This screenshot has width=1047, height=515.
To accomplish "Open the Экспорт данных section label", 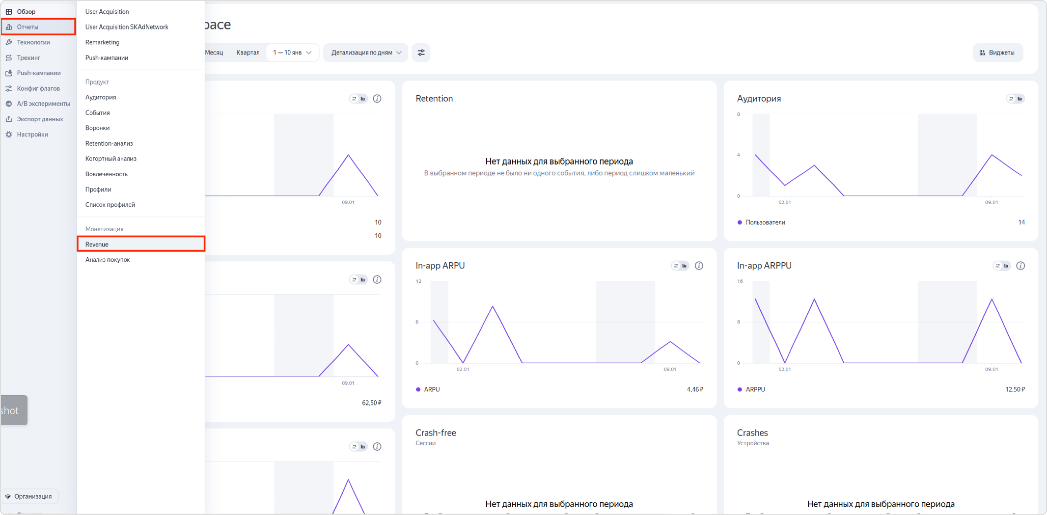I will coord(40,119).
